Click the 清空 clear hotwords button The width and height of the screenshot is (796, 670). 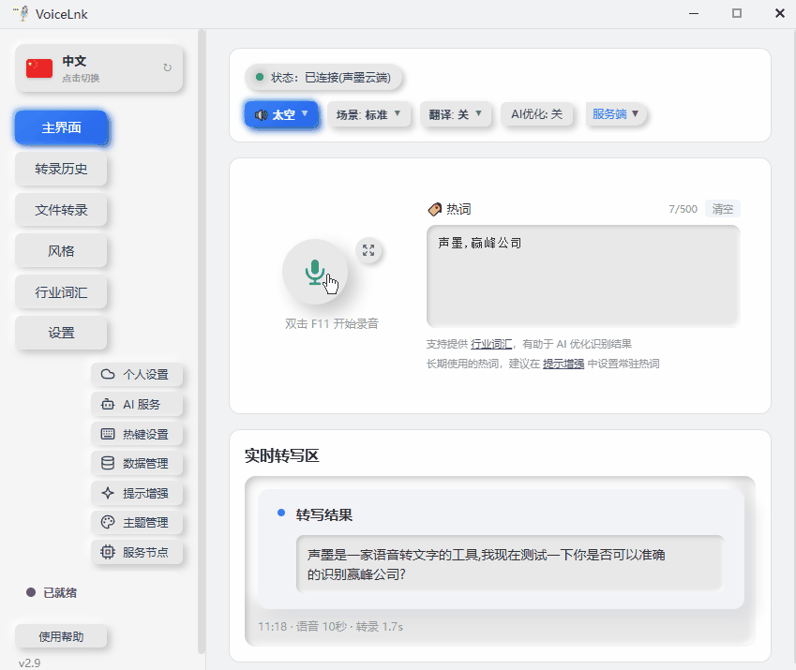tap(722, 209)
